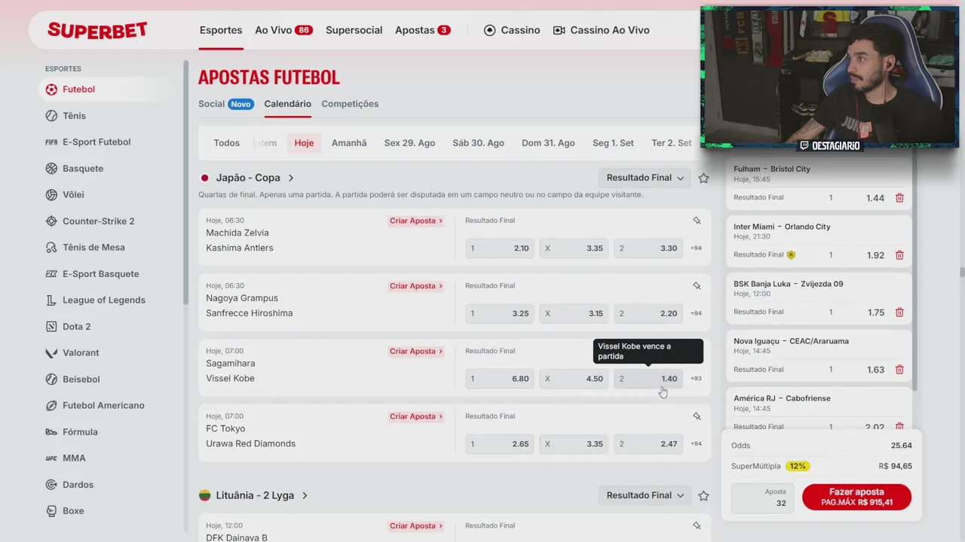965x542 pixels.
Task: Open the Ao Vivo section
Action: click(x=283, y=30)
